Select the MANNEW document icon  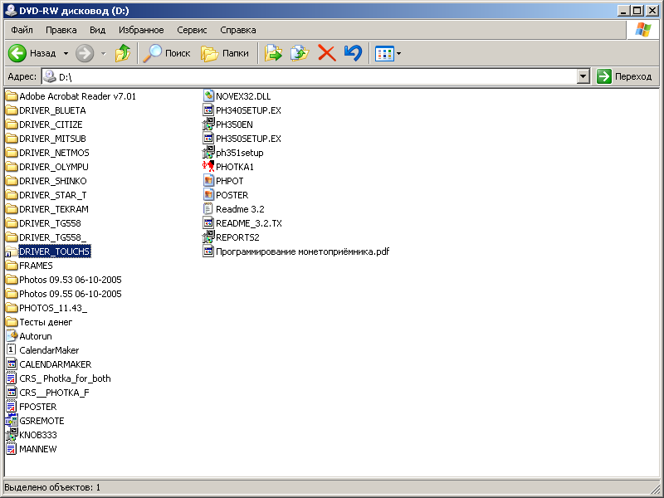(x=12, y=449)
